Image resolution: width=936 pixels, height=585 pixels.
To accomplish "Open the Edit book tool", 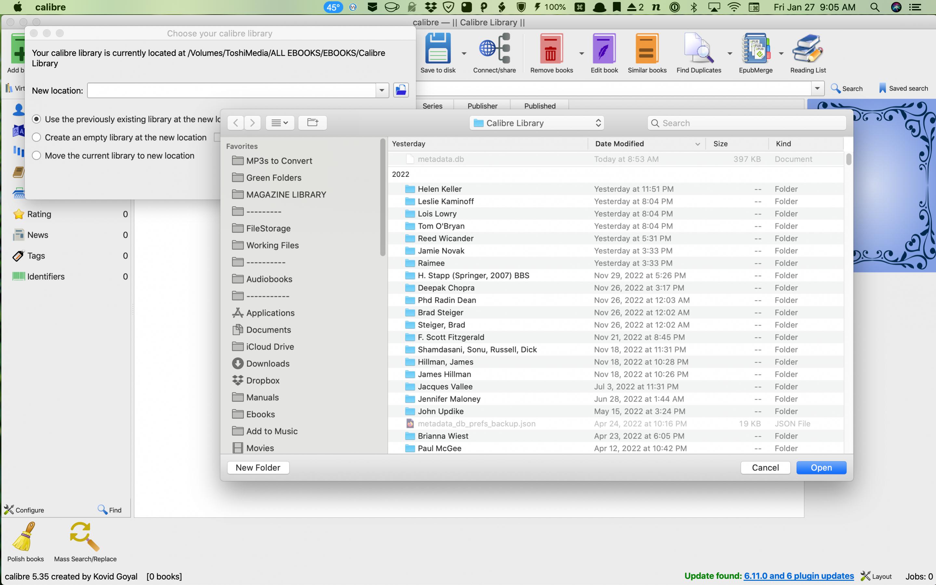I will pyautogui.click(x=604, y=49).
